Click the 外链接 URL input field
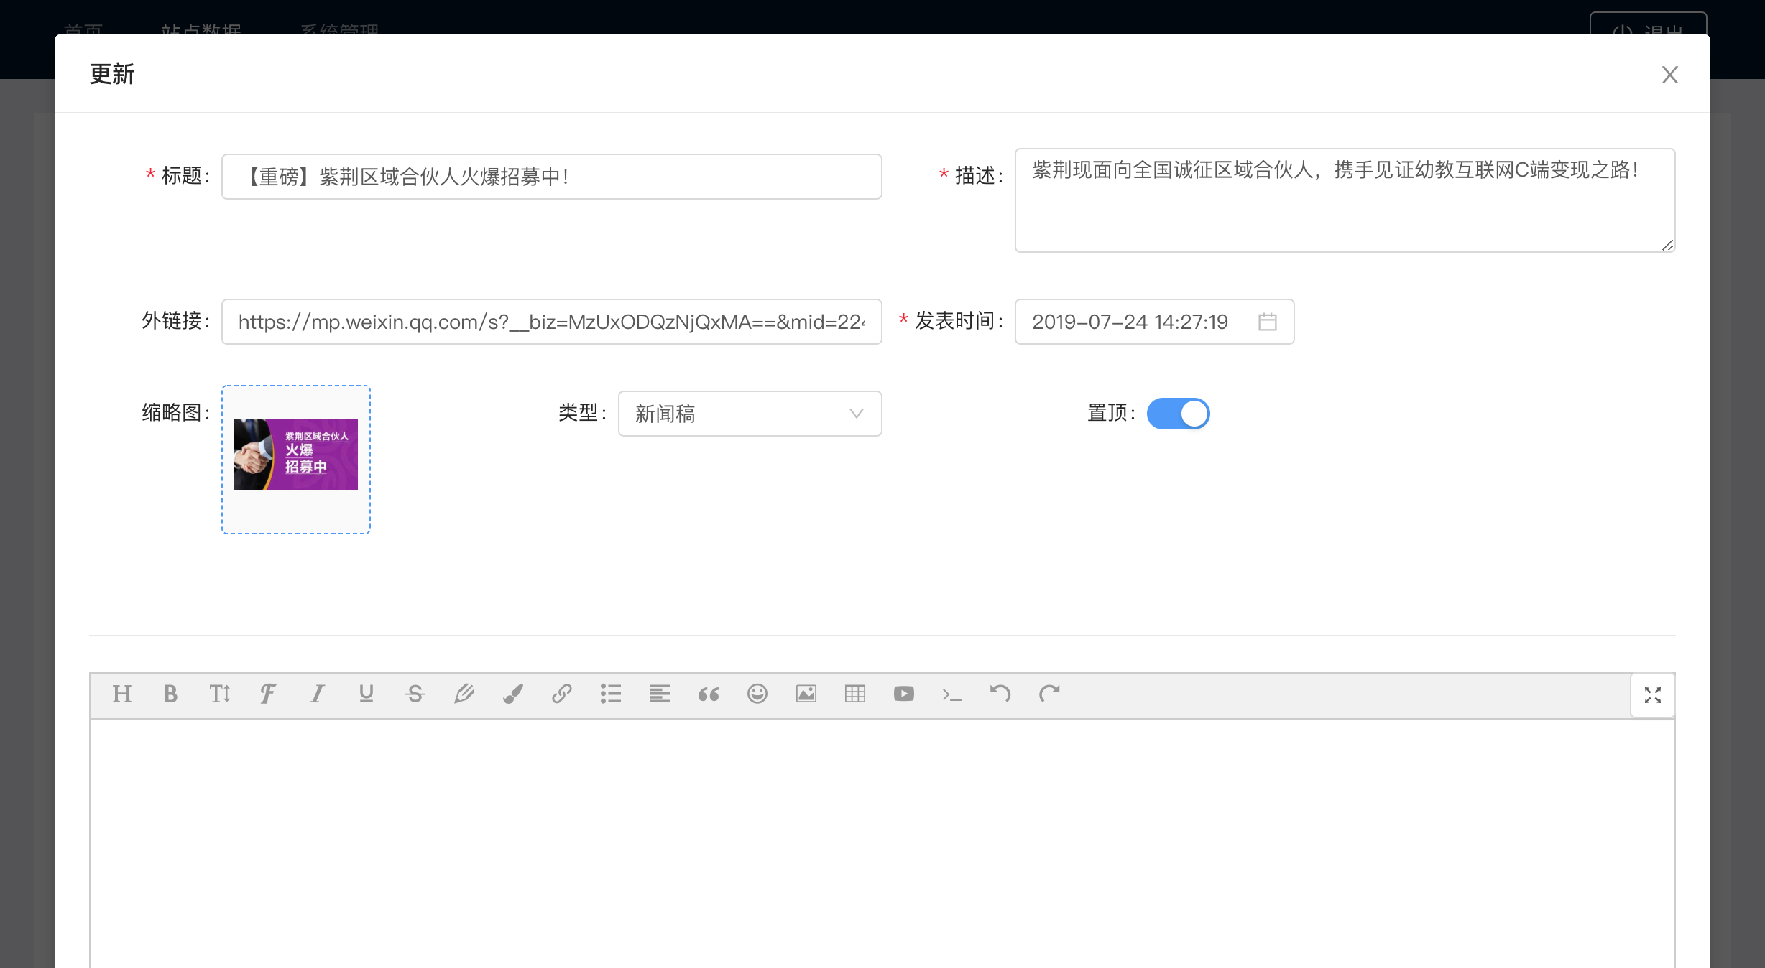The width and height of the screenshot is (1765, 968). pyautogui.click(x=551, y=322)
